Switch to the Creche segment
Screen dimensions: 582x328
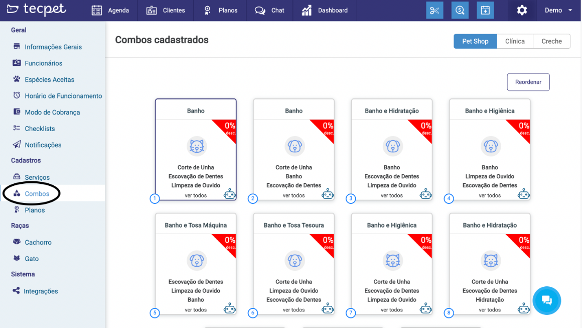pos(551,41)
